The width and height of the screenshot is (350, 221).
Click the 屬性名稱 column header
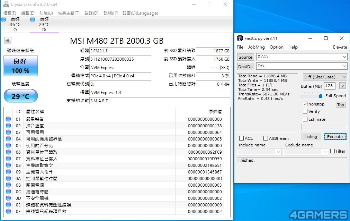click(x=35, y=112)
